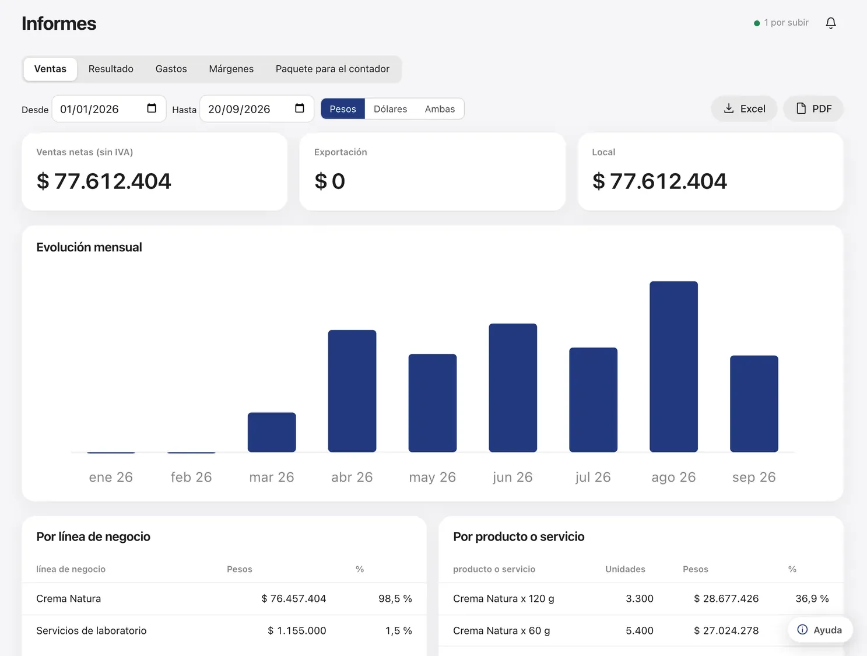
Task: Open the Hasta date calendar picker
Action: (300, 108)
